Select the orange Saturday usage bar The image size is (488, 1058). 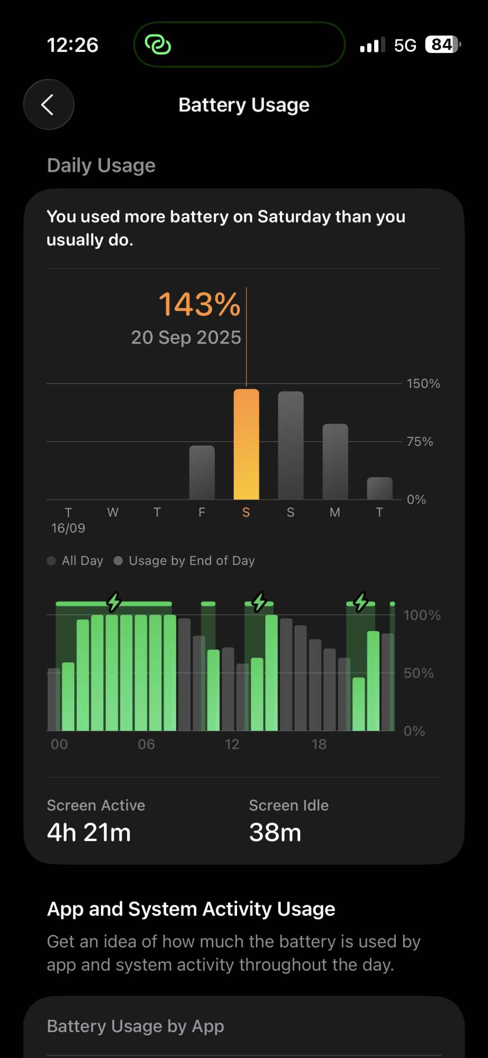click(246, 444)
